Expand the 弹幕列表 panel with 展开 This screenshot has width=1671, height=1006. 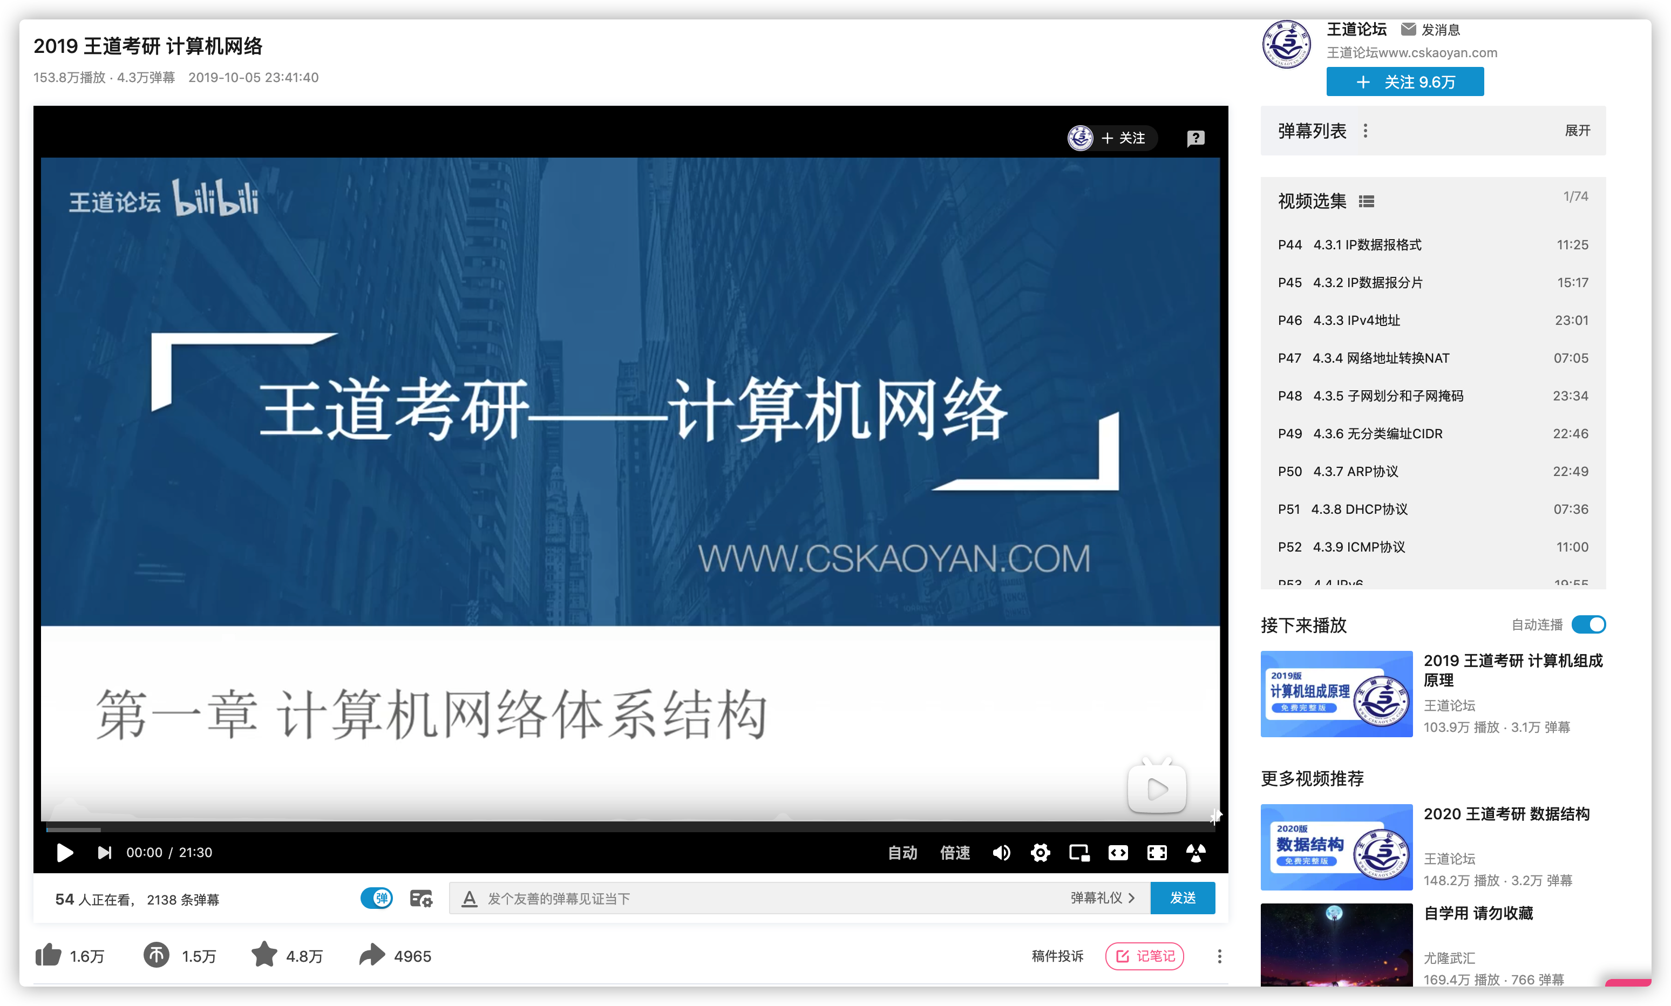[1577, 130]
